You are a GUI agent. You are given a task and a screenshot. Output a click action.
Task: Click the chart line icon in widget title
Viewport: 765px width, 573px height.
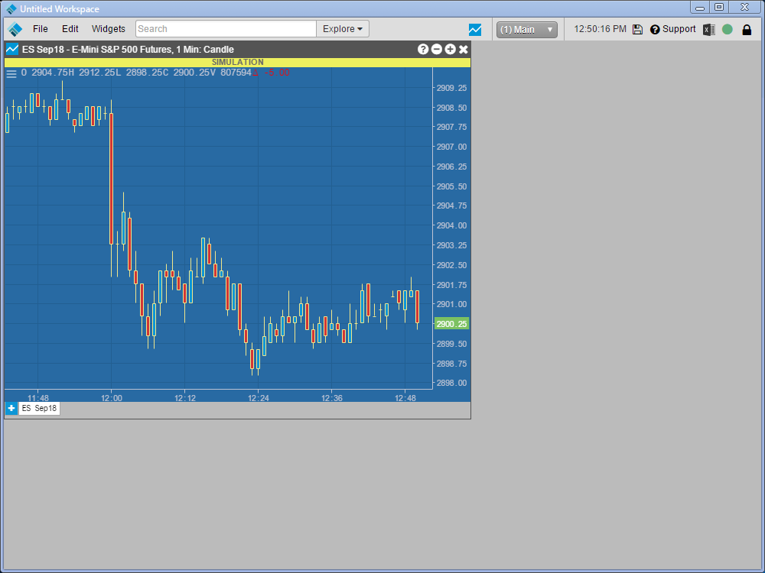pos(12,49)
